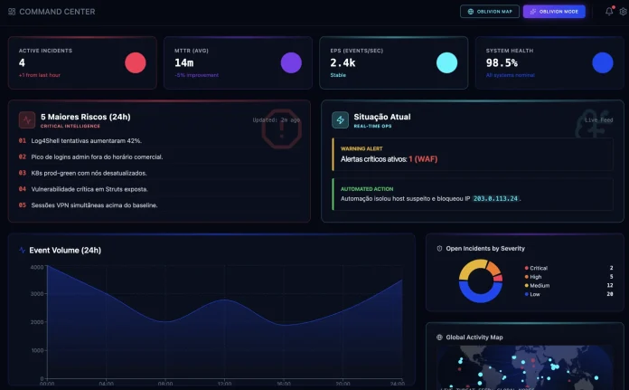The image size is (629, 390).
Task: Click the red Active Incidents circle icon
Action: [x=136, y=62]
